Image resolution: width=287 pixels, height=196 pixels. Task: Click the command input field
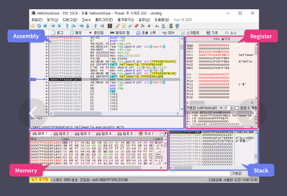coord(136,173)
